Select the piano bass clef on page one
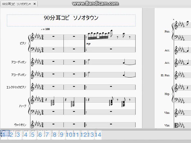The image size is (191, 143). (x=33, y=49)
